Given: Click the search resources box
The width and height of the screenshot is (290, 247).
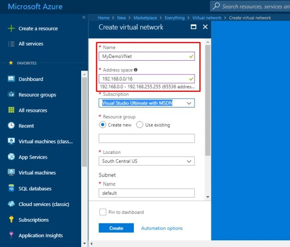Looking at the screenshot, I should tap(250, 6).
